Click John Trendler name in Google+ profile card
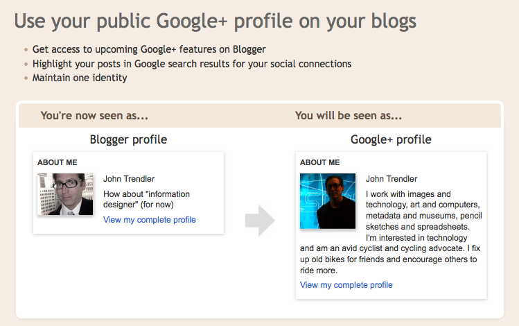519x326 pixels. click(x=392, y=179)
